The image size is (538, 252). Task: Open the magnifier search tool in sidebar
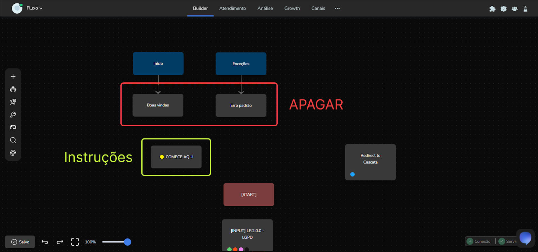coord(13,140)
